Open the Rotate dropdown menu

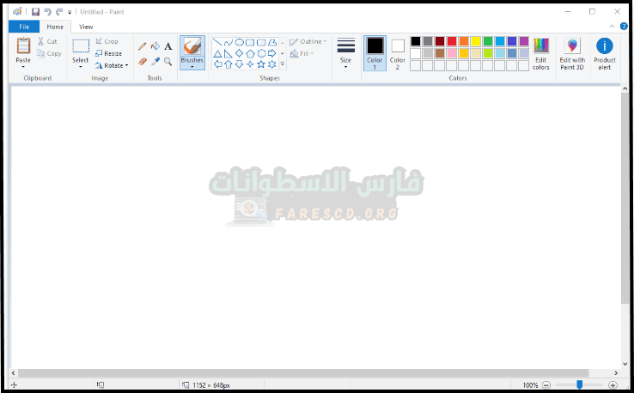(x=113, y=65)
